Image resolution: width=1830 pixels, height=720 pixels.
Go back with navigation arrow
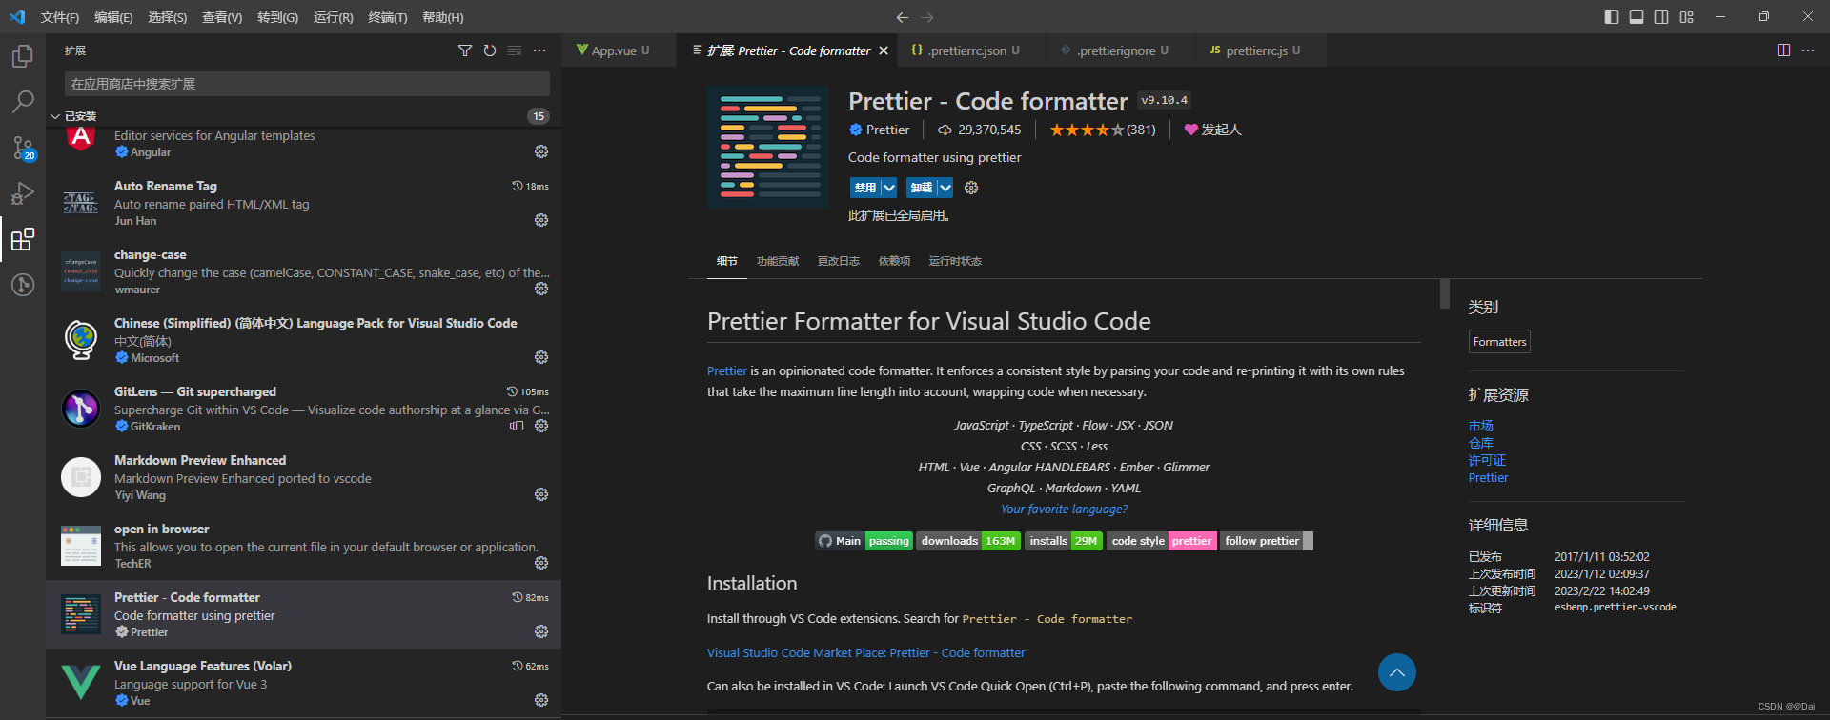coord(903,17)
